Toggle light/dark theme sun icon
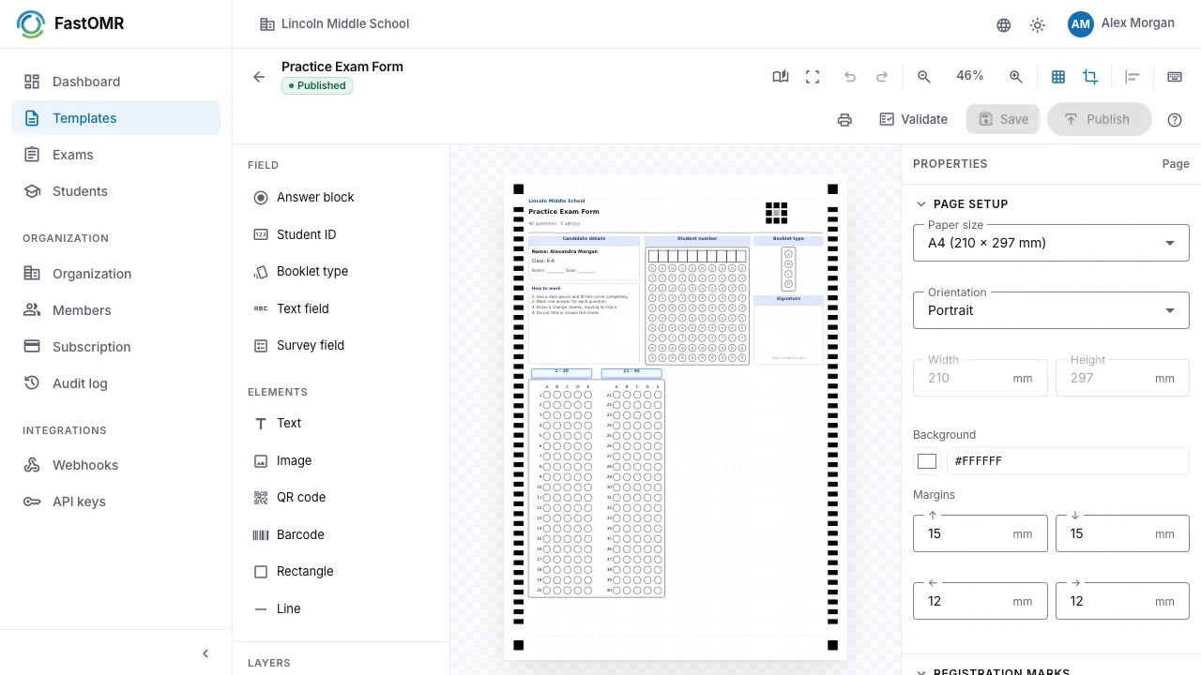This screenshot has width=1201, height=675. (1038, 25)
